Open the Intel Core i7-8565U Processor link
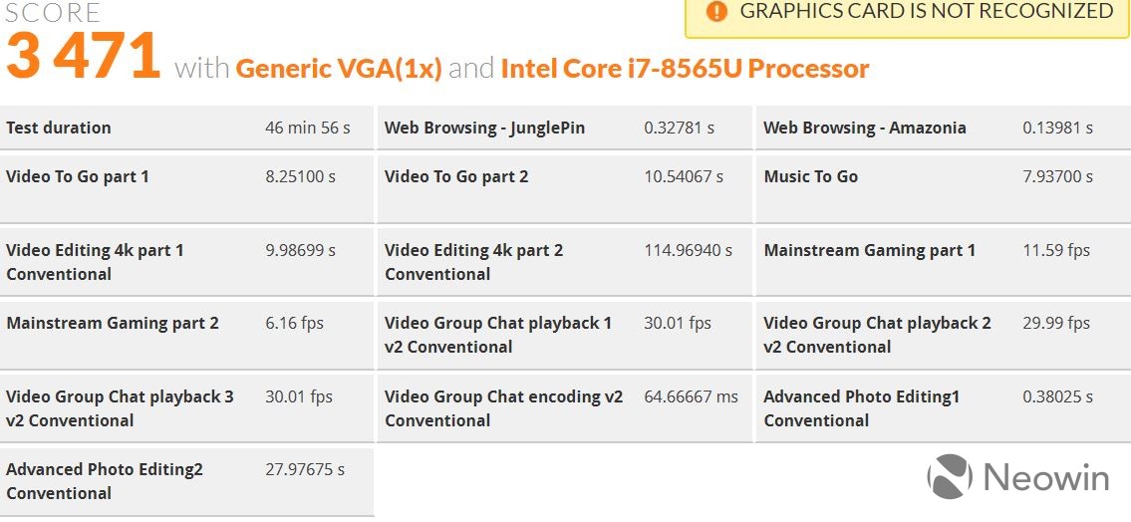The height and width of the screenshot is (522, 1131). [x=685, y=69]
